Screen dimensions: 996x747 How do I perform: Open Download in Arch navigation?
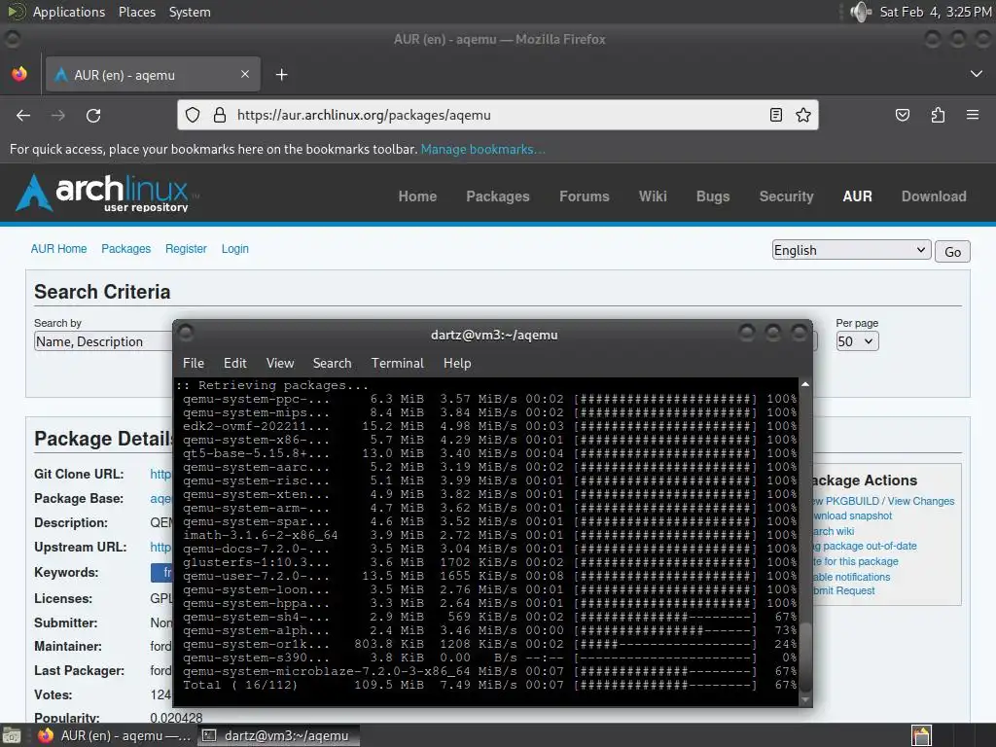[x=934, y=196]
